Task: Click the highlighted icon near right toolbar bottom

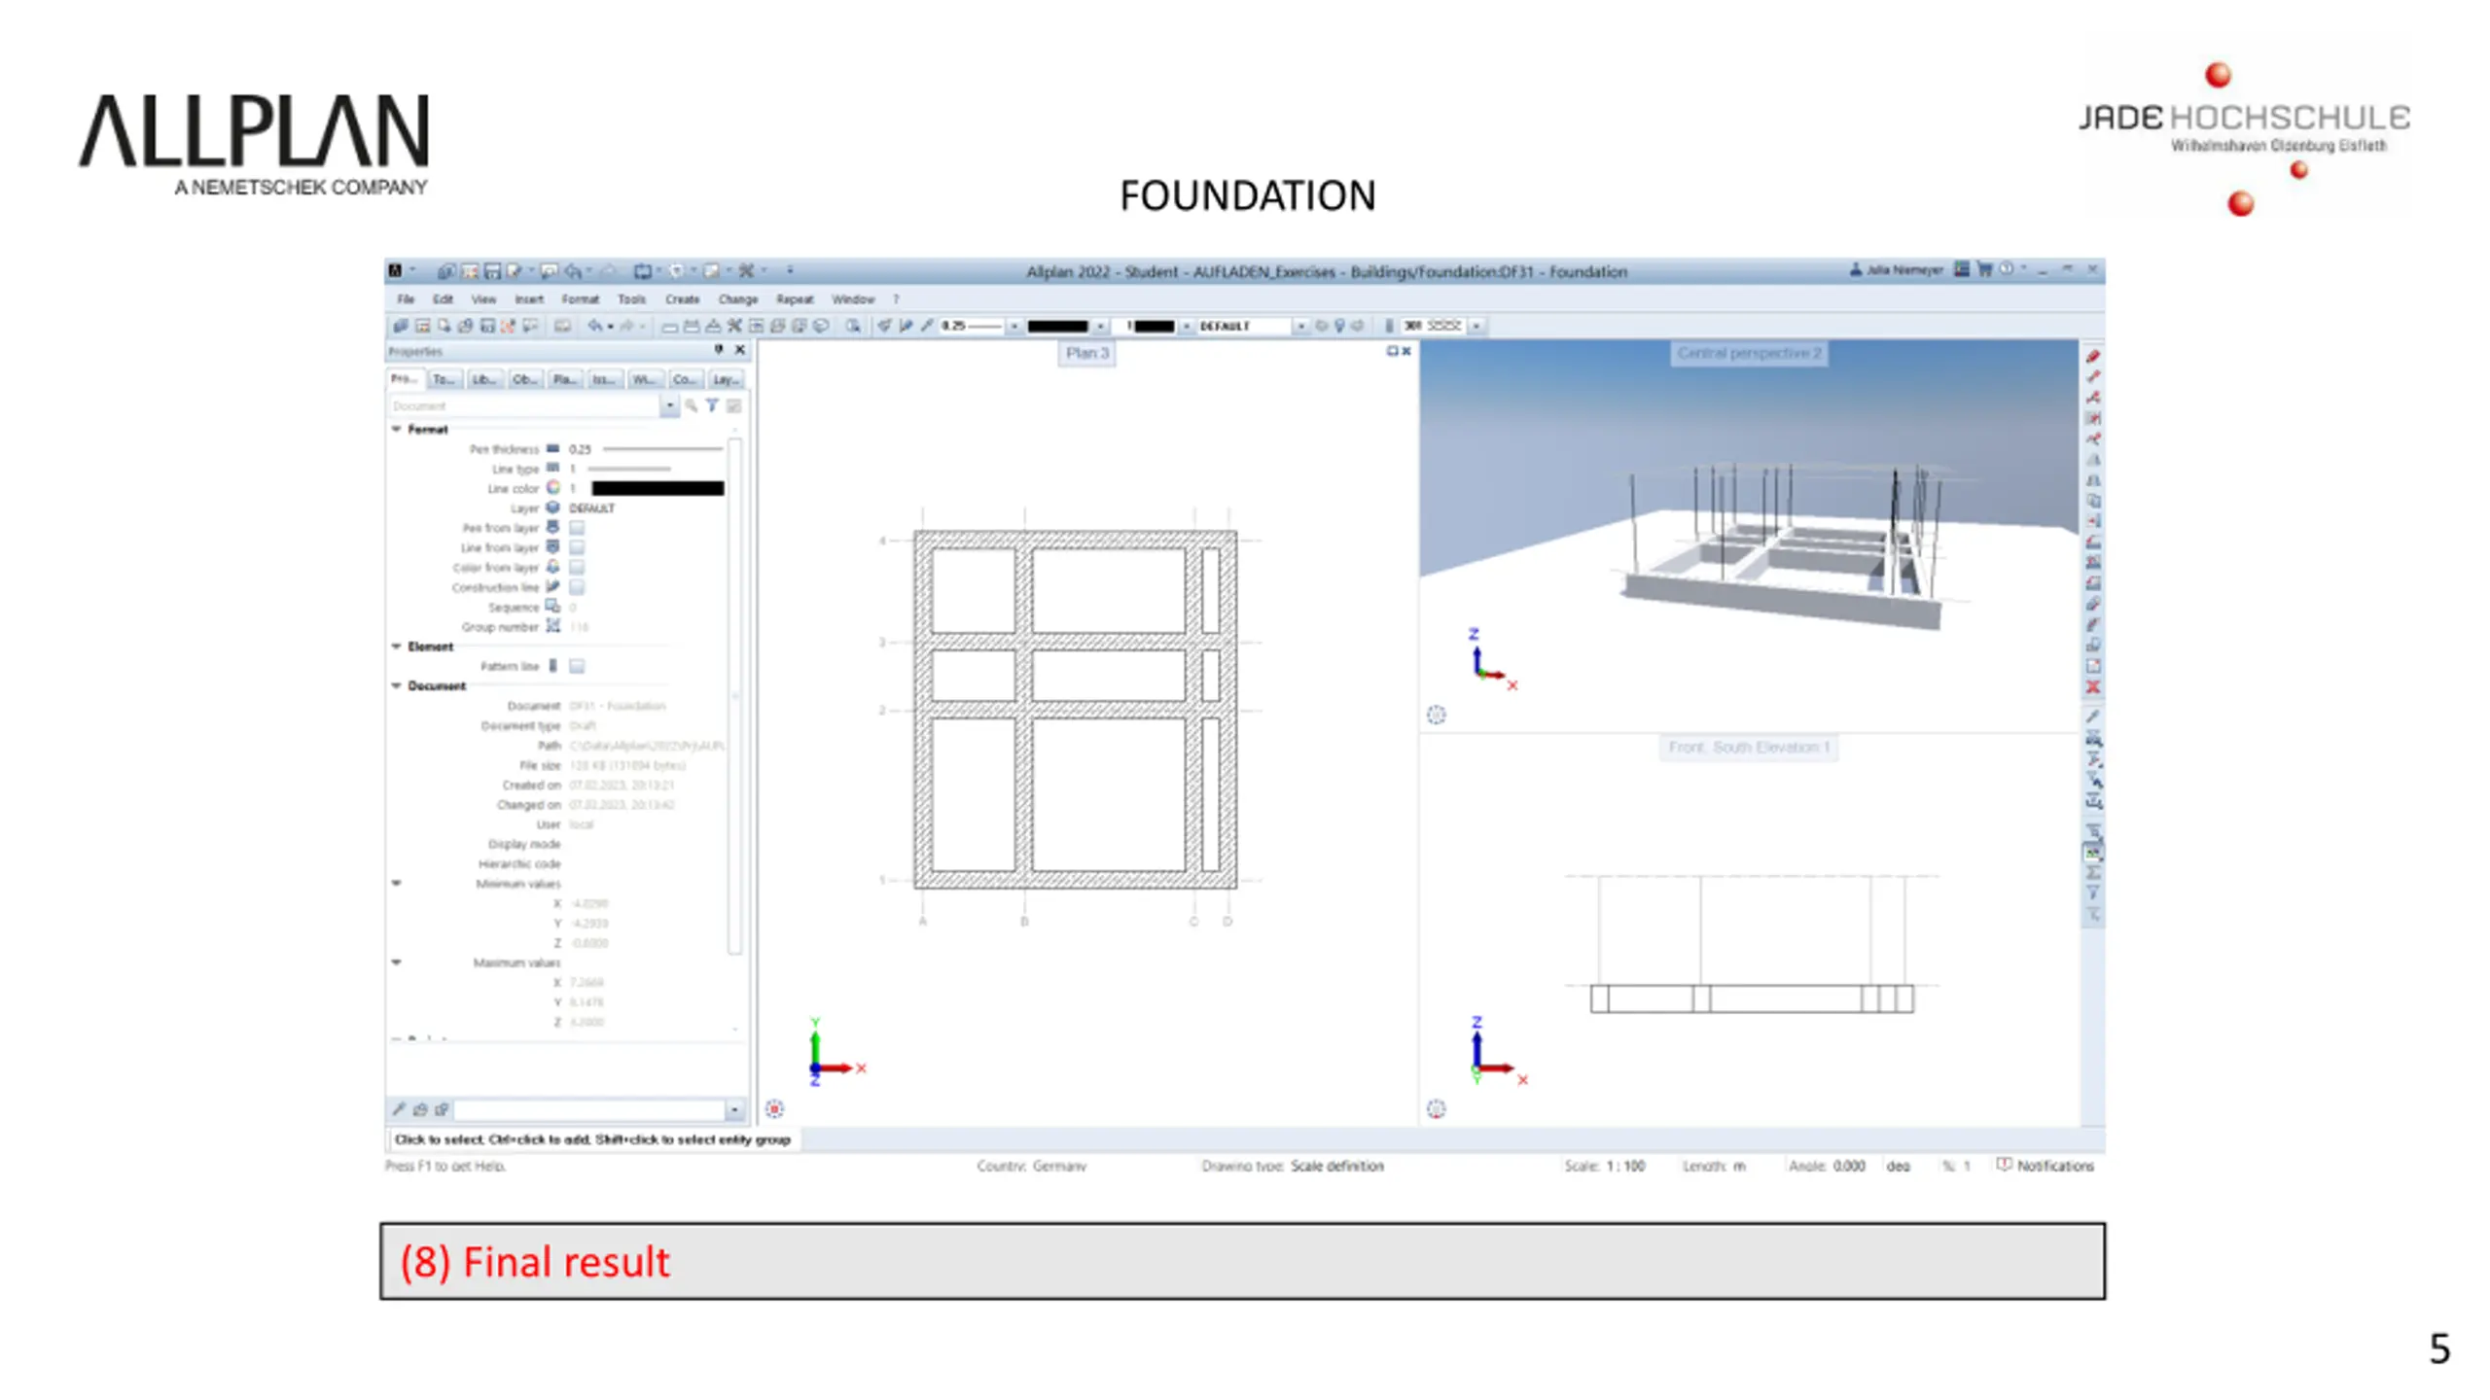Action: coord(2093,852)
